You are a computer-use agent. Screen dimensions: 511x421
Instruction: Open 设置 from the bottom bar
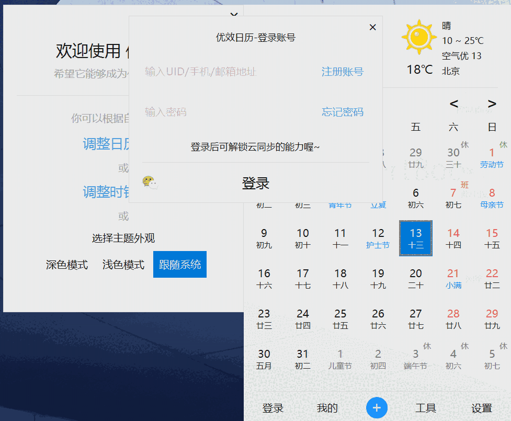coord(482,408)
